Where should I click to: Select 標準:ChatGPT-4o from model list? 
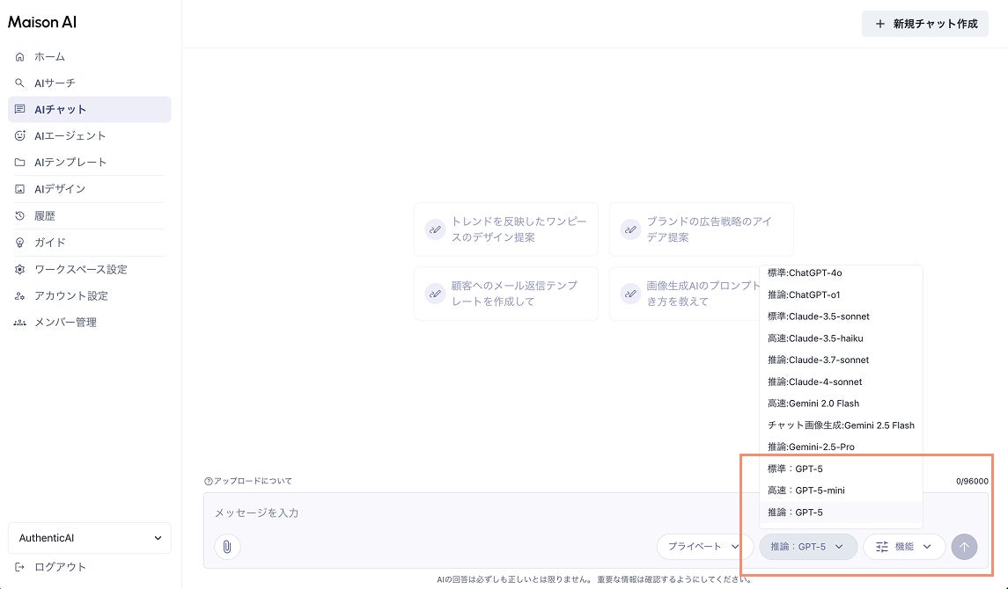[x=841, y=273]
